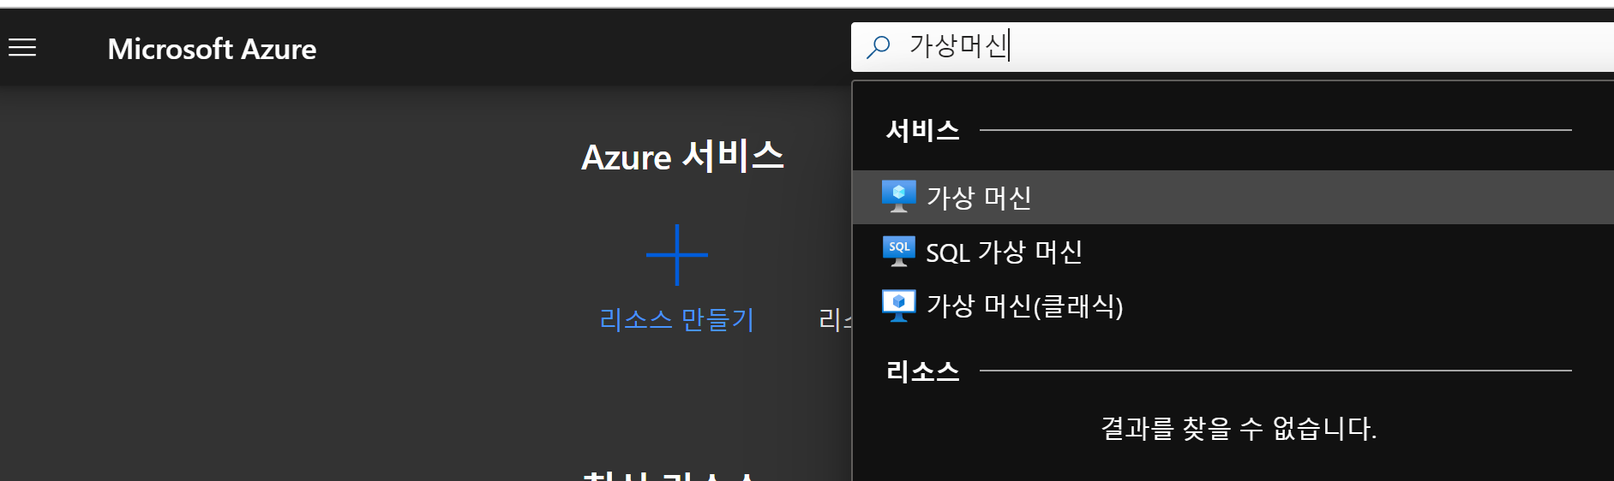
Task: Focus the search box containing 가상머신
Action: (1233, 46)
